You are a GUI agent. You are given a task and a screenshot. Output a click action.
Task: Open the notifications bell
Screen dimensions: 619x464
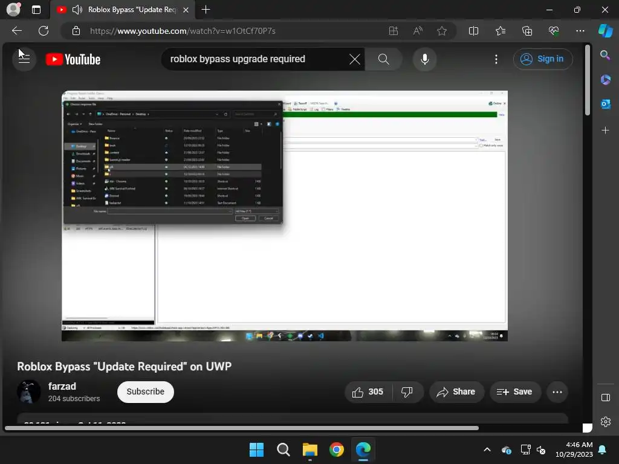point(603,449)
